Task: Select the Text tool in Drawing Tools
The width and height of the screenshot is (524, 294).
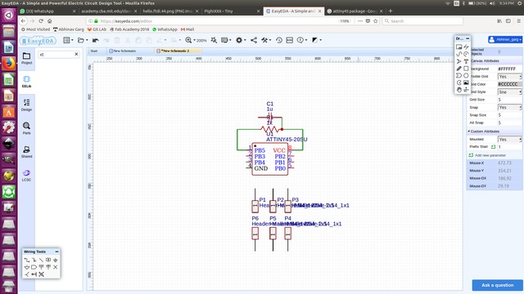Action: [x=466, y=61]
